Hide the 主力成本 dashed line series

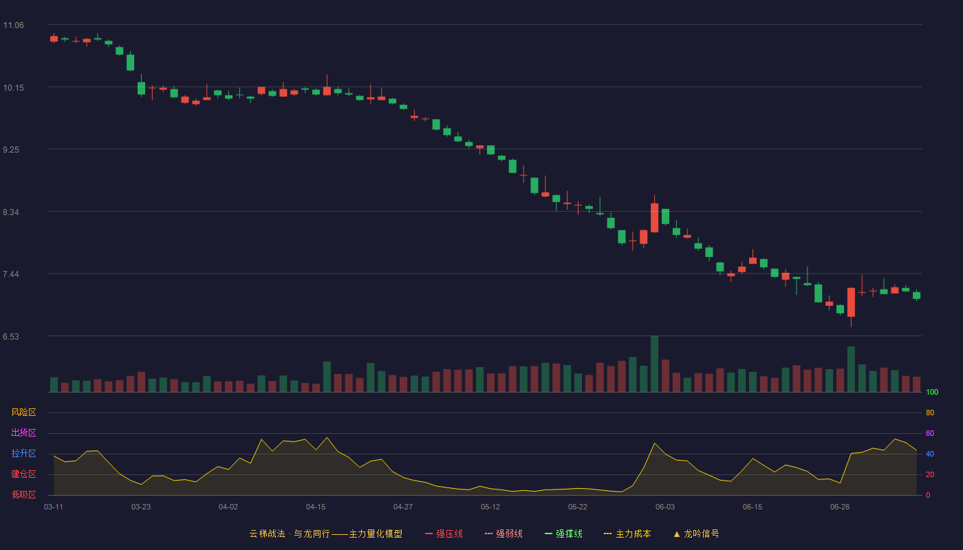click(627, 533)
